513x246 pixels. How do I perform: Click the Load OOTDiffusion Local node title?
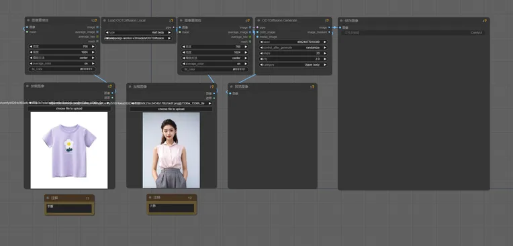[x=127, y=21]
